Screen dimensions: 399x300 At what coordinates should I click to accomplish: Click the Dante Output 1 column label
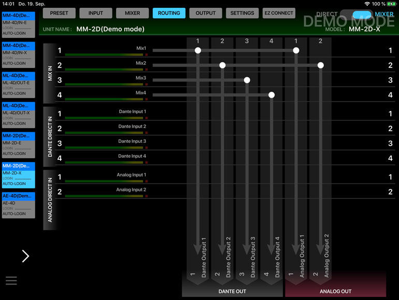pyautogui.click(x=204, y=257)
